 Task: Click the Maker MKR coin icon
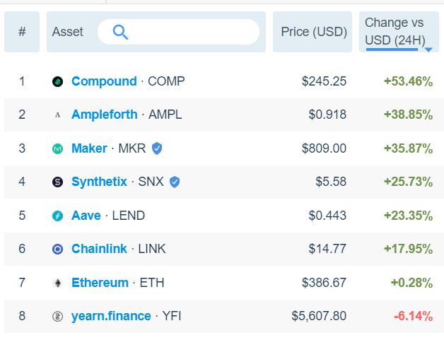pos(57,148)
